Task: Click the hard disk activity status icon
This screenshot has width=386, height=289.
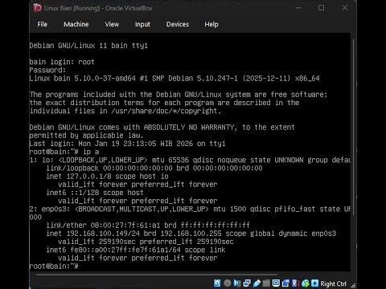Action: [217, 283]
